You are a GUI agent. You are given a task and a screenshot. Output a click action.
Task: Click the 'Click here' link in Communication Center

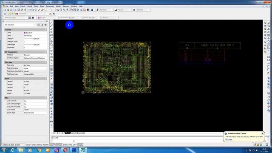coord(229,139)
